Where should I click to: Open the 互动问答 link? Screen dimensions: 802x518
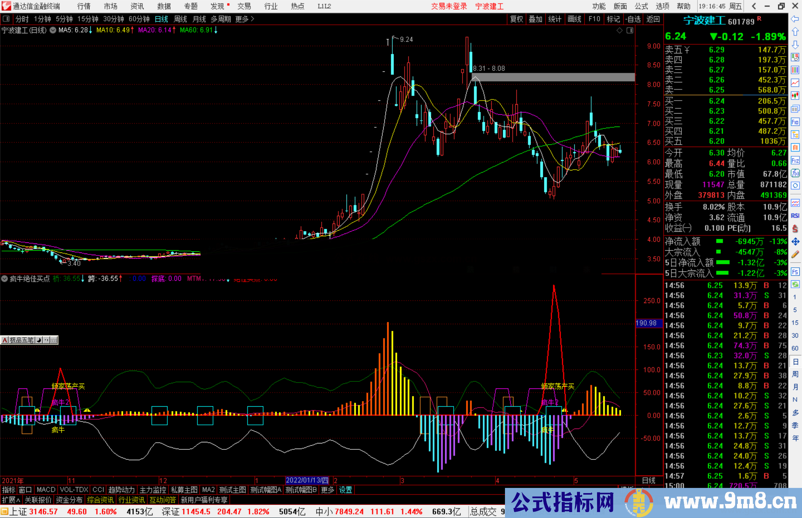click(163, 500)
